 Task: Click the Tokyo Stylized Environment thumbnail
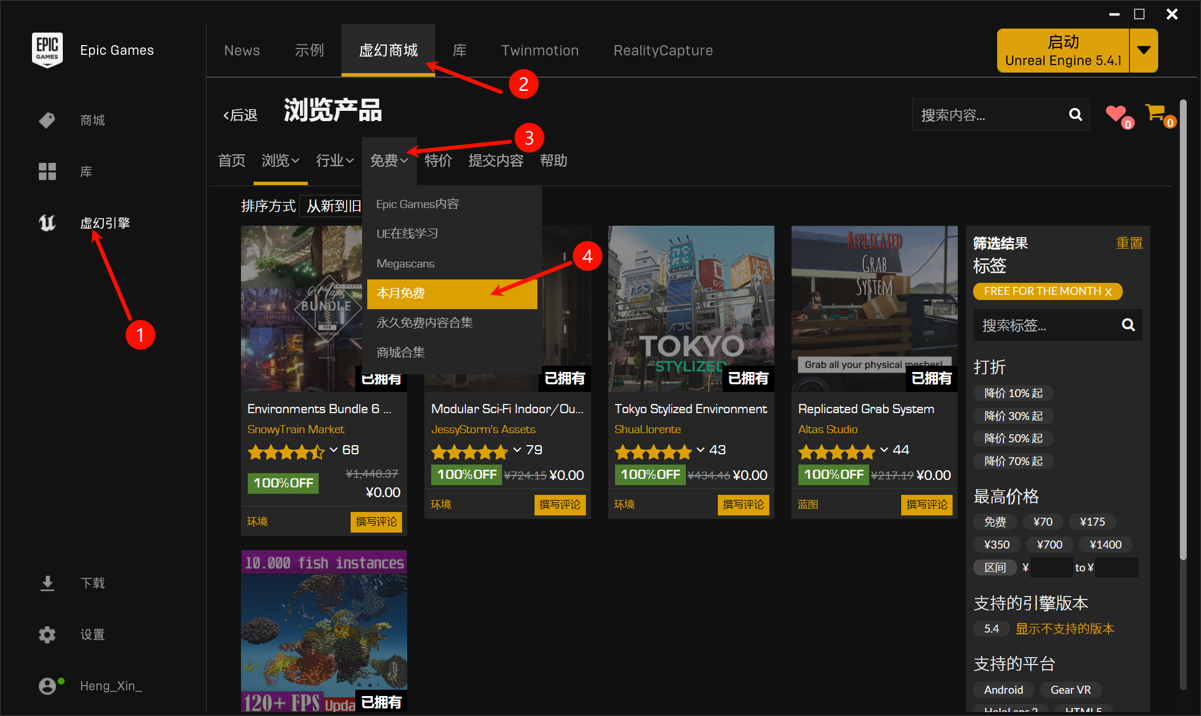click(x=691, y=309)
